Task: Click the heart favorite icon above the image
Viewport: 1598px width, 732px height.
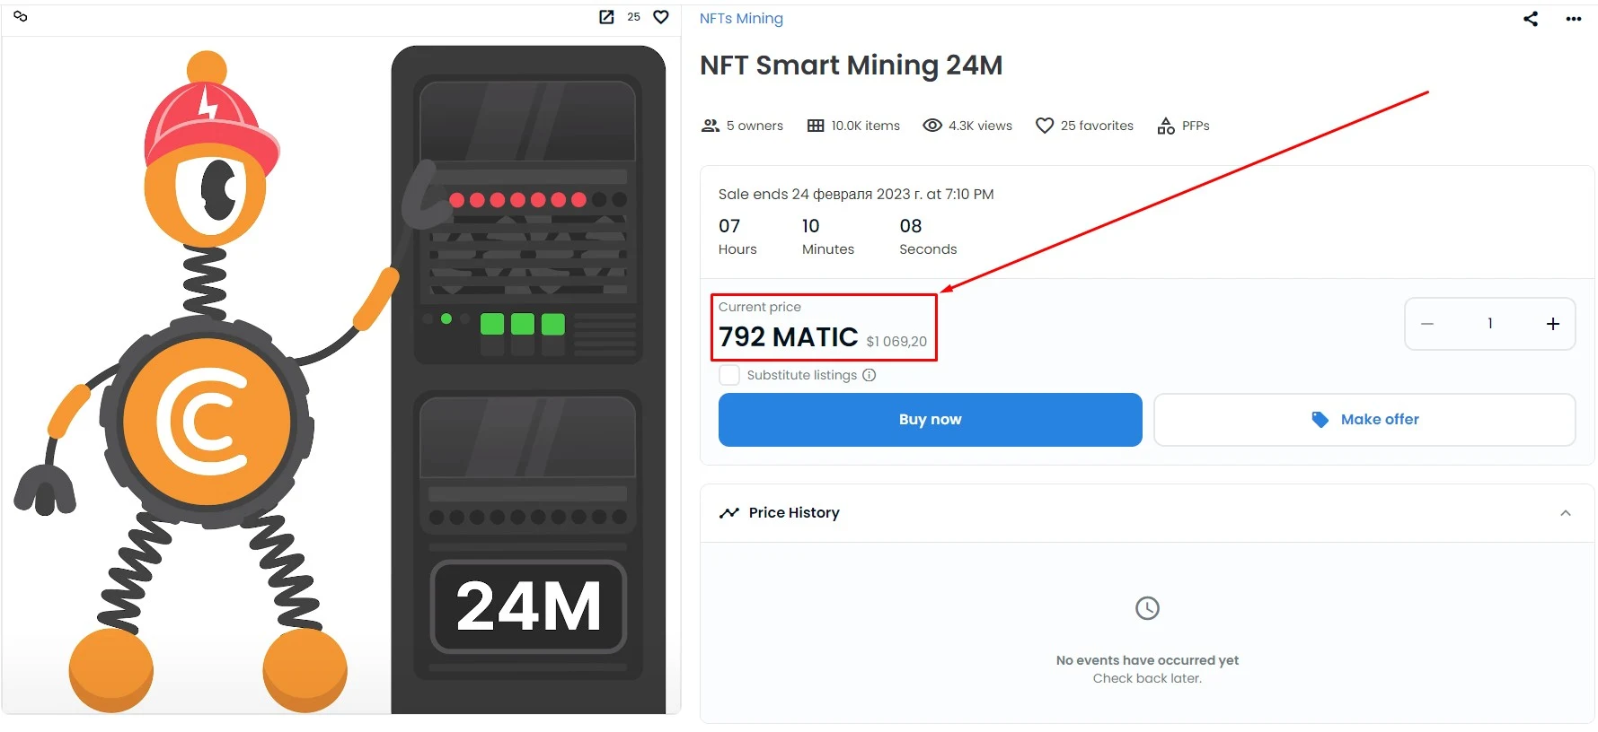Action: click(661, 17)
